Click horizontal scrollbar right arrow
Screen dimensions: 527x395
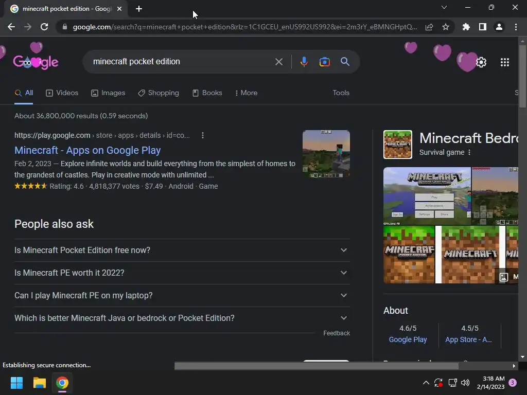click(x=514, y=366)
